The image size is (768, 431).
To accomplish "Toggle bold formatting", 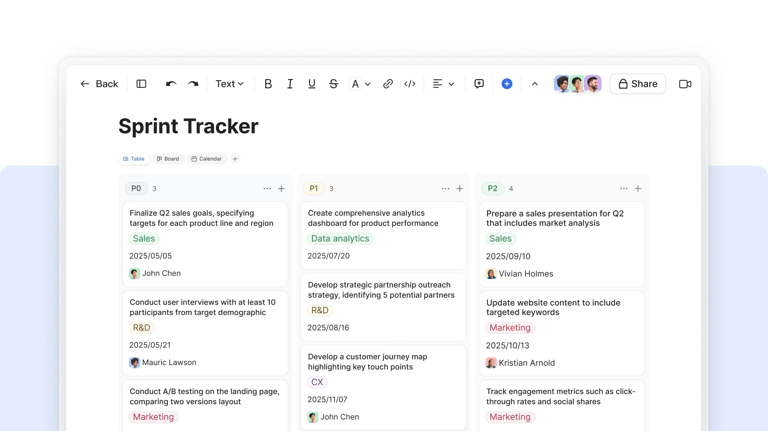I will 268,84.
